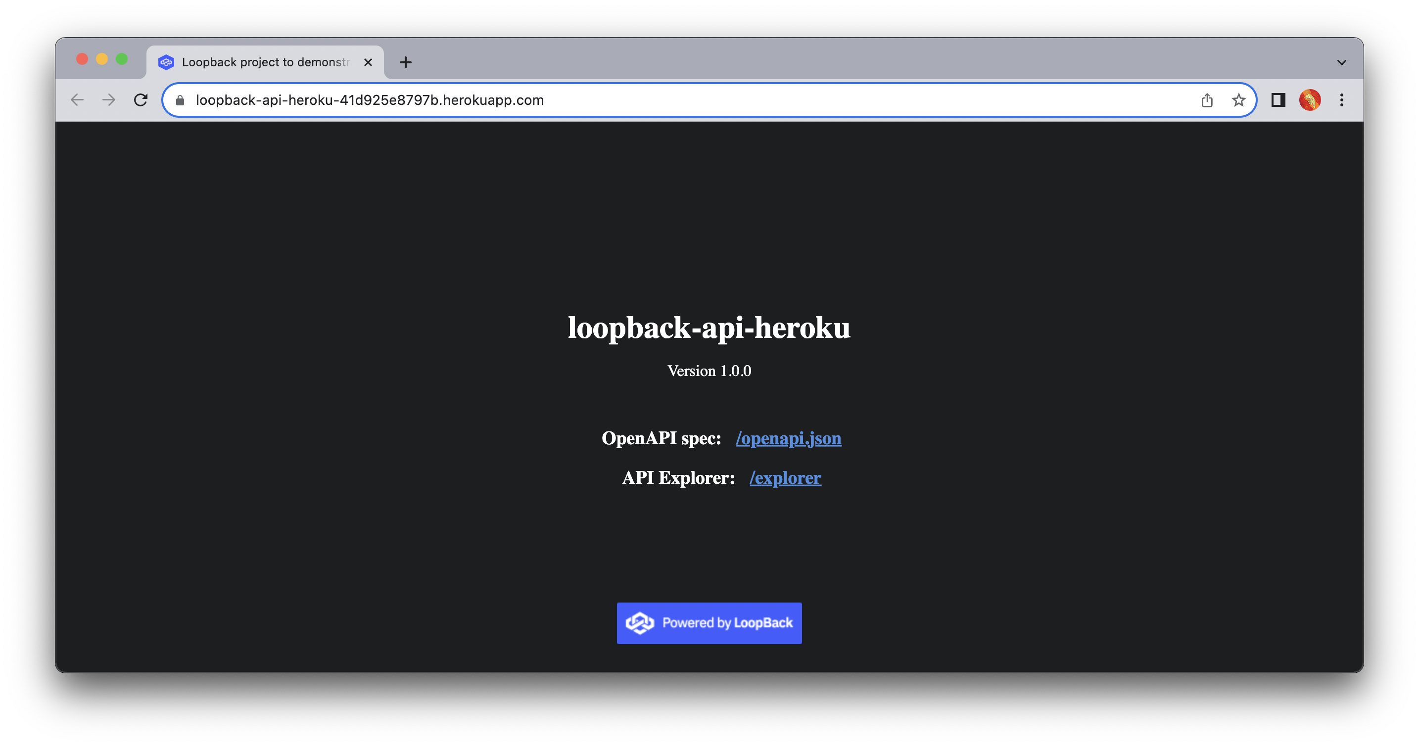Viewport: 1419px width, 746px height.
Task: Click the yellow minimize traffic light
Action: [x=101, y=58]
